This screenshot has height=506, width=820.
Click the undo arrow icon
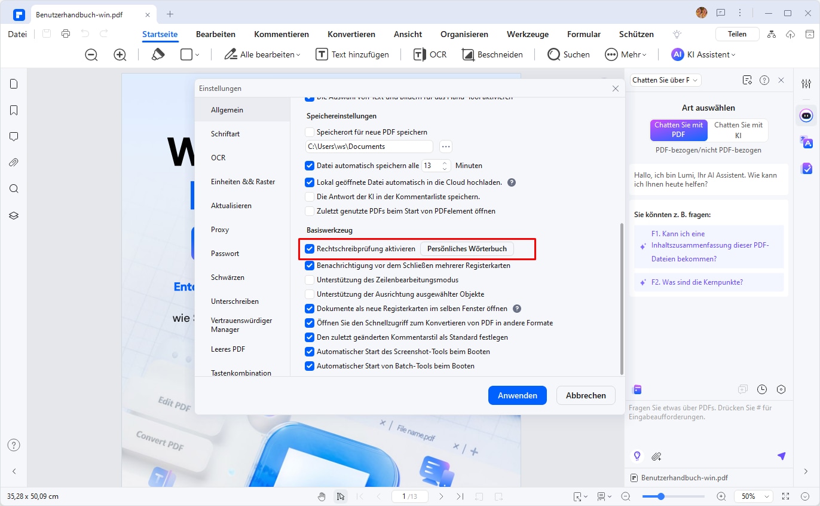coord(85,34)
